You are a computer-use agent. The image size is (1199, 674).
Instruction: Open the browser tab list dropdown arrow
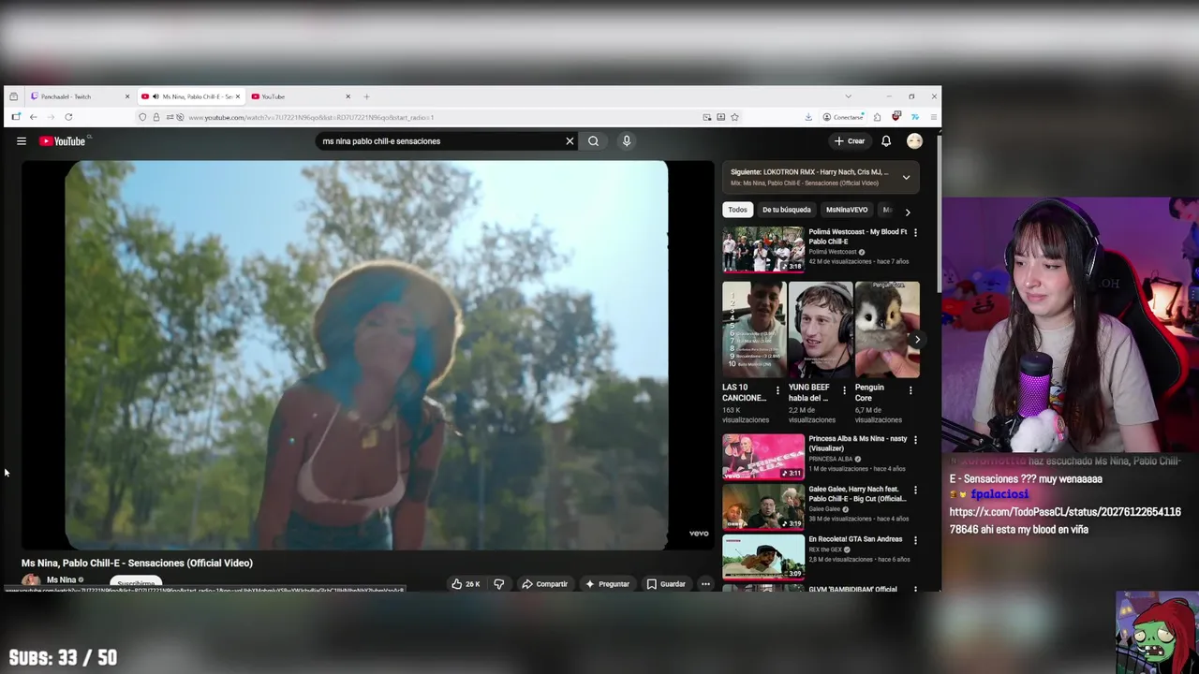coord(848,96)
